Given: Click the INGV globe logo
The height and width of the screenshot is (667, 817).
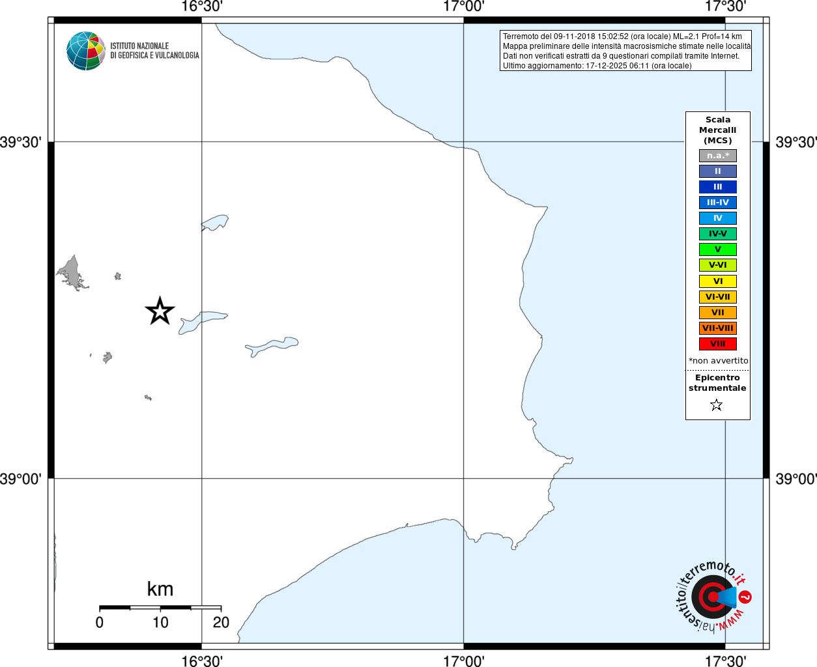Looking at the screenshot, I should [x=86, y=51].
